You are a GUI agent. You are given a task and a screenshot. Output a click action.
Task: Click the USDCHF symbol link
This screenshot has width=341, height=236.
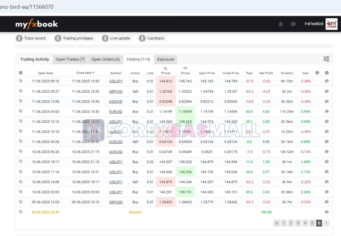pyautogui.click(x=115, y=102)
